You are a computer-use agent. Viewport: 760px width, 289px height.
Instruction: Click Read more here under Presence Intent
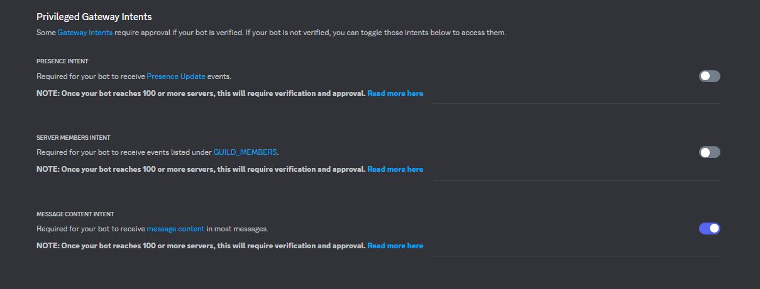(395, 93)
